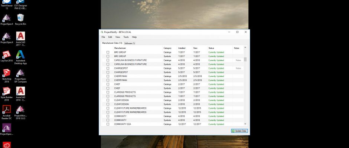Open AutoCAD 2017 desktop shortcut
Screen dimensions: 349x148
(x=20, y=39)
